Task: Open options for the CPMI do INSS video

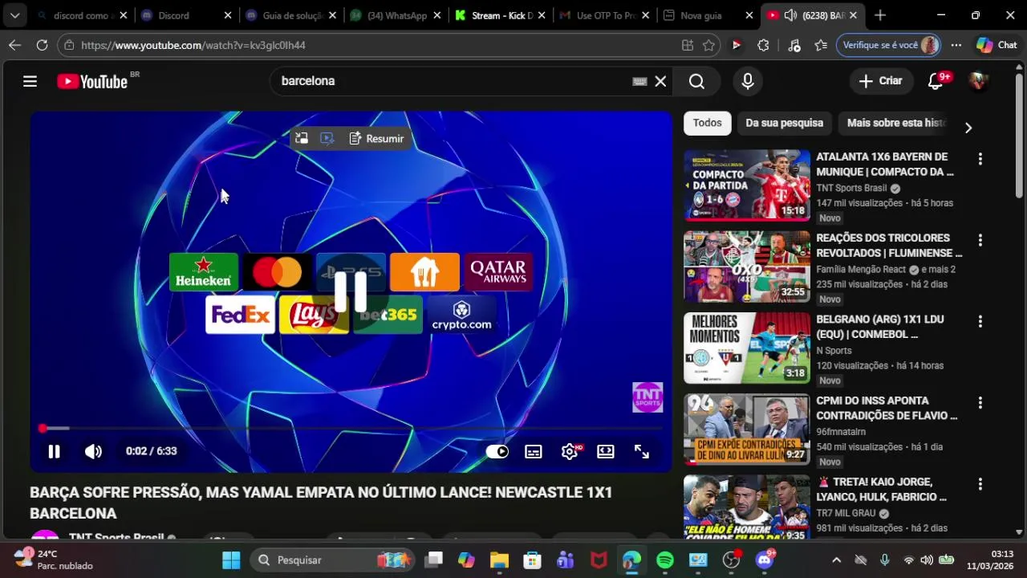Action: pyautogui.click(x=980, y=402)
